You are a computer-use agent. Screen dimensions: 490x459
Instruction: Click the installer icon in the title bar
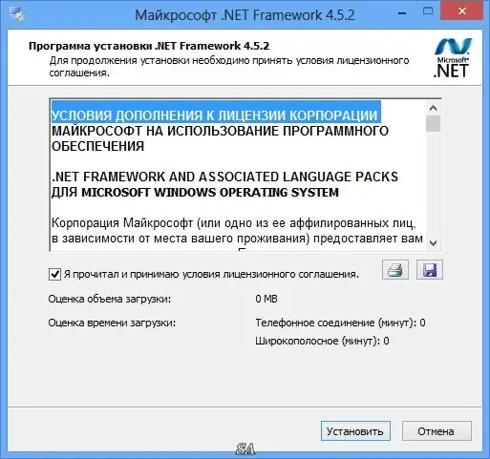coord(16,14)
